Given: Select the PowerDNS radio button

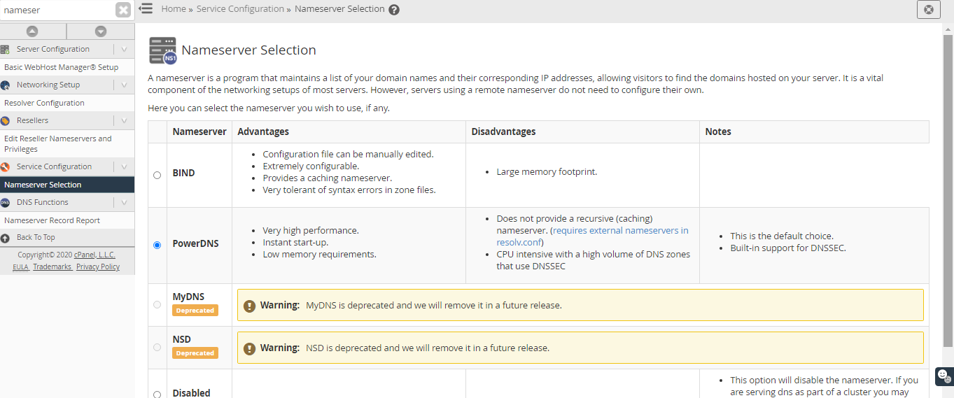Looking at the screenshot, I should coord(157,245).
